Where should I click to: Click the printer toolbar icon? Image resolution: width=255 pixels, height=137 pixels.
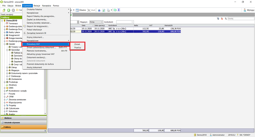[x=108, y=10]
